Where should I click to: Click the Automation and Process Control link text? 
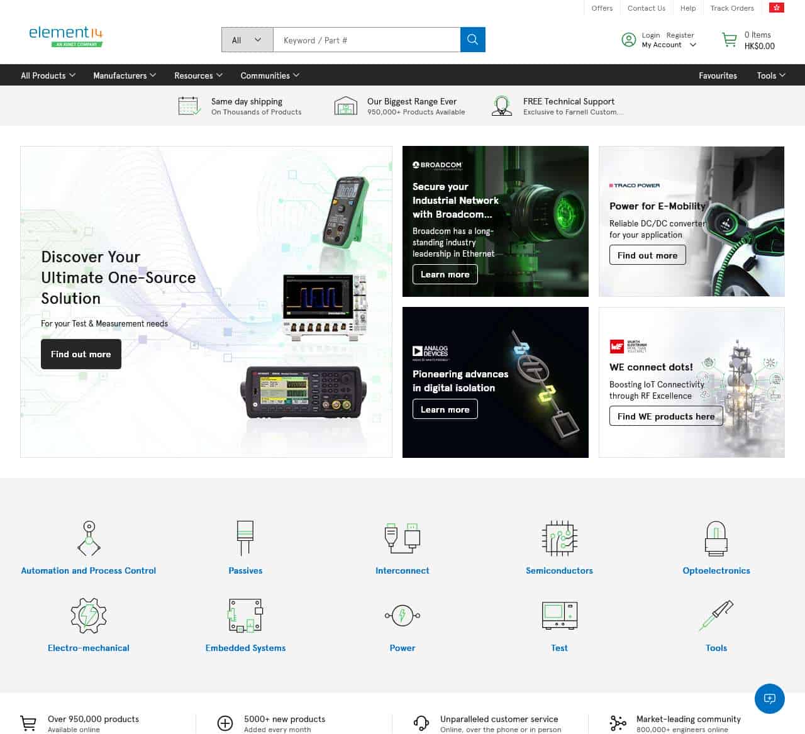pyautogui.click(x=89, y=570)
